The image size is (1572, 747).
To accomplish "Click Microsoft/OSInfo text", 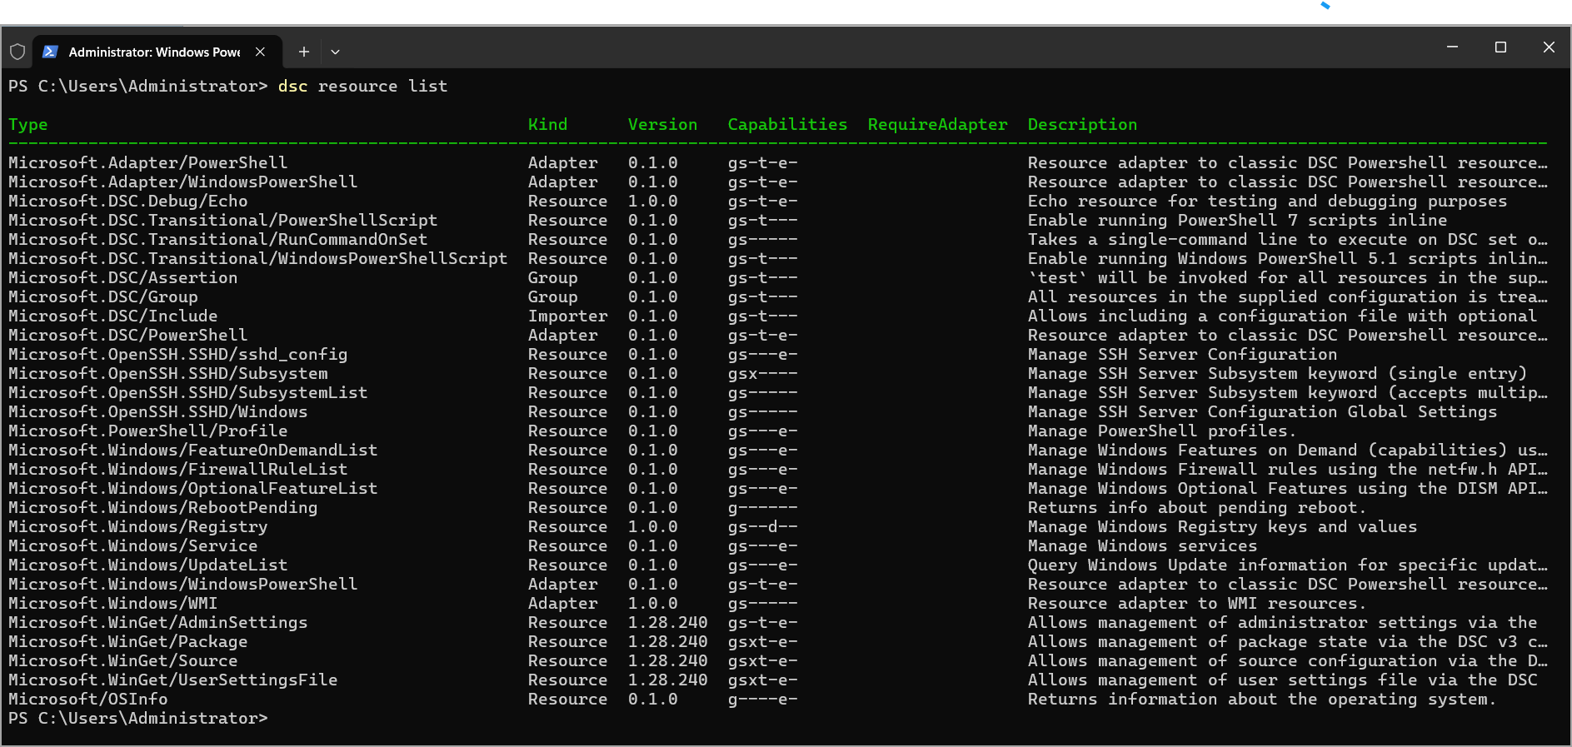I will 87,700.
